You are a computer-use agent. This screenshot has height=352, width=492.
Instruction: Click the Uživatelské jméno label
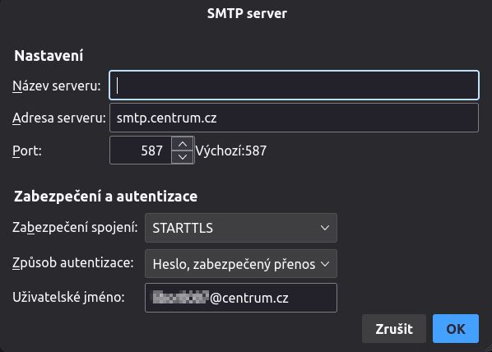(69, 297)
